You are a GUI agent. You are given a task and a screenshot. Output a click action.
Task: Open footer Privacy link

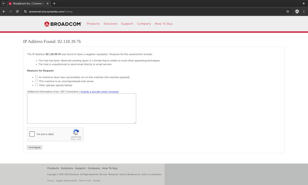pyautogui.click(x=51, y=180)
